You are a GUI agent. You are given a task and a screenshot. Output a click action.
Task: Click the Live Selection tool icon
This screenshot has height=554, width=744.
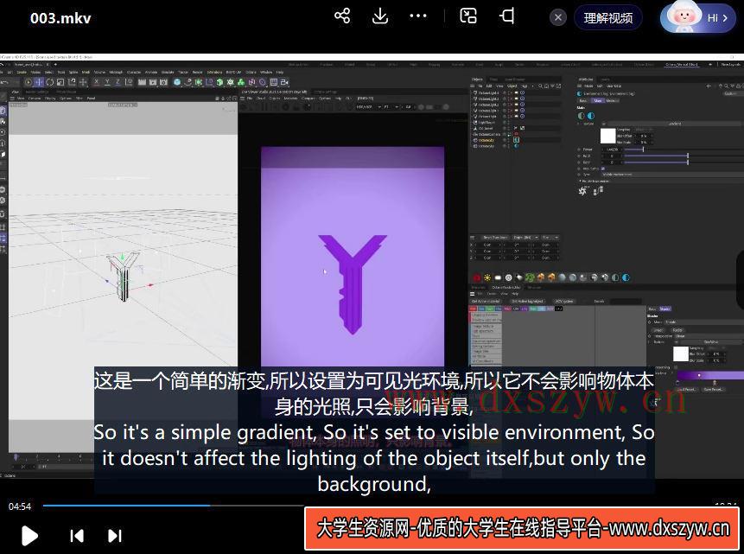click(x=28, y=82)
